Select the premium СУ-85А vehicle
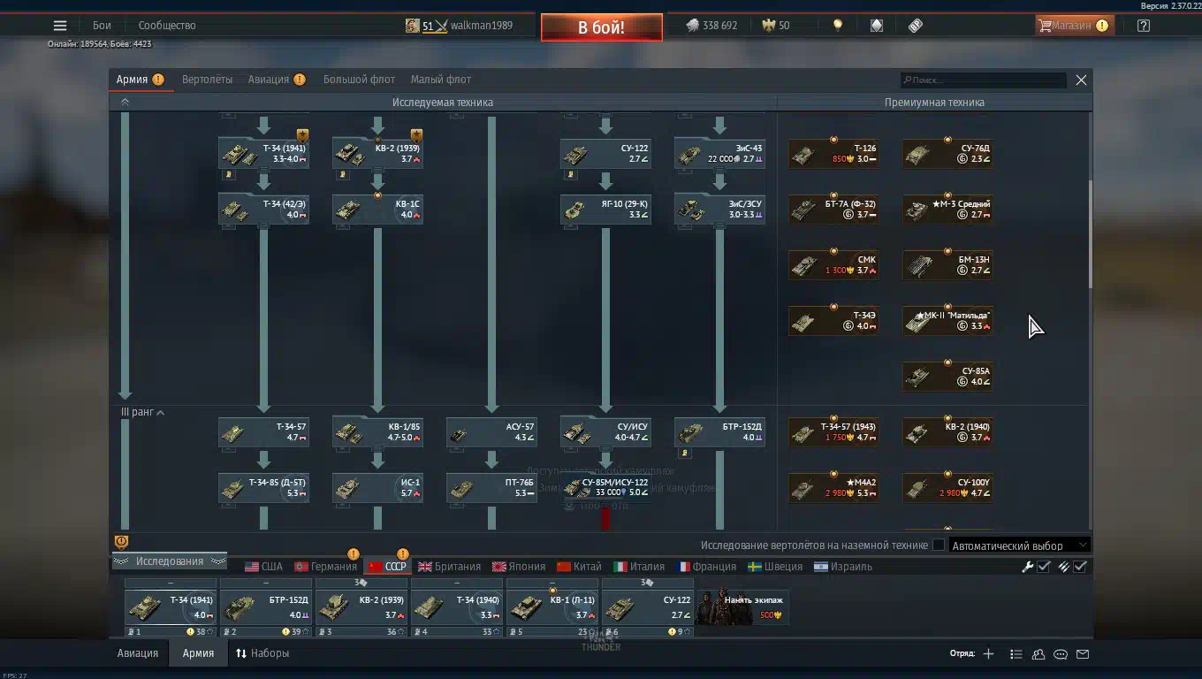 tap(947, 376)
